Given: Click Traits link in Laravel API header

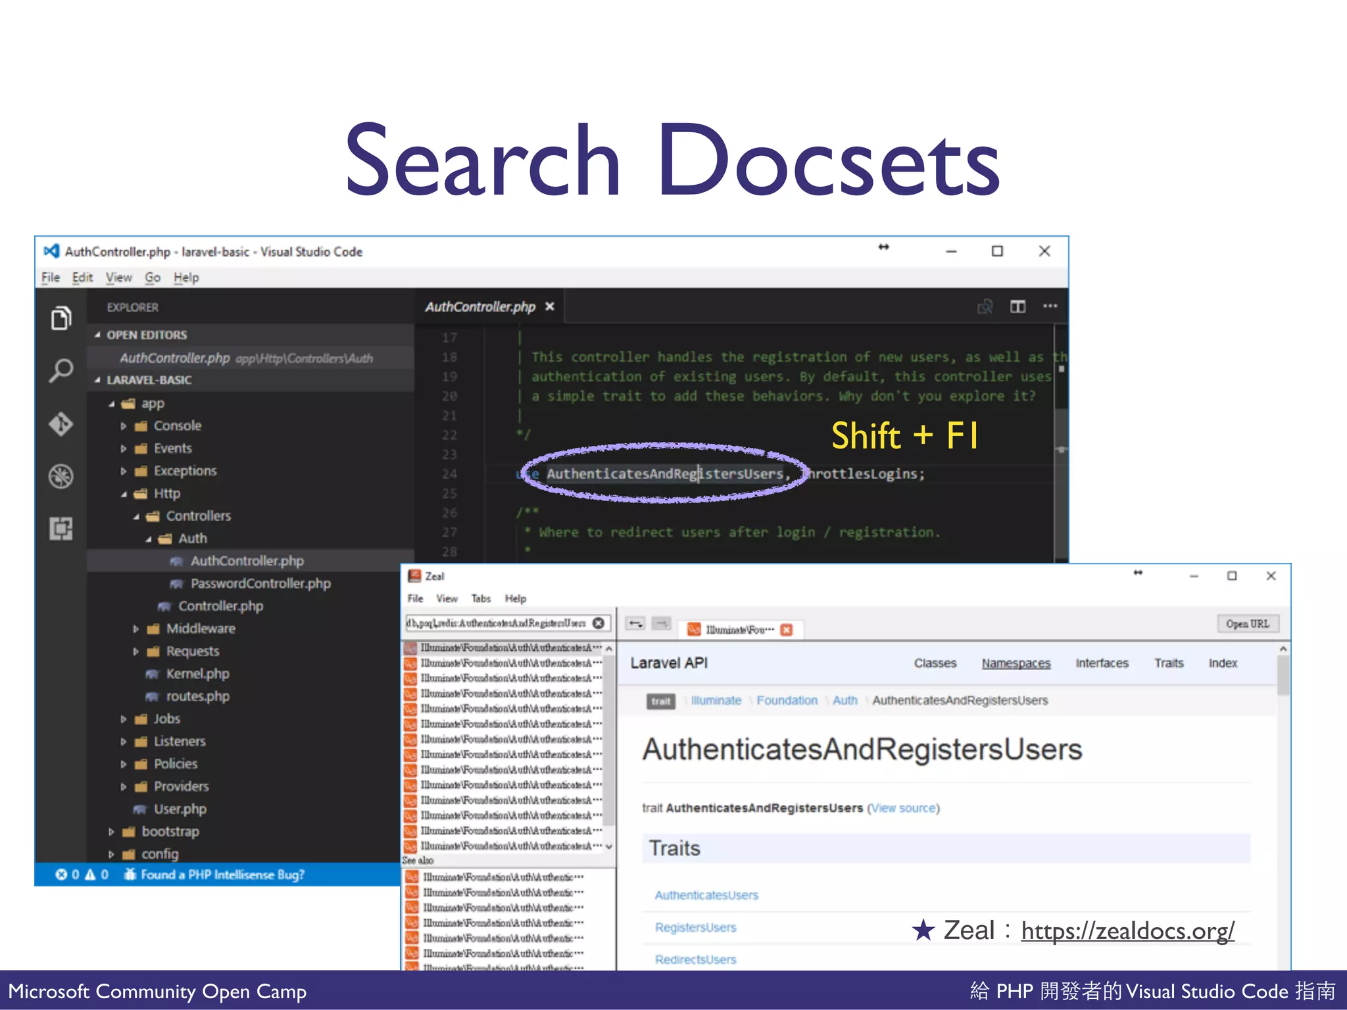Looking at the screenshot, I should point(1169,663).
